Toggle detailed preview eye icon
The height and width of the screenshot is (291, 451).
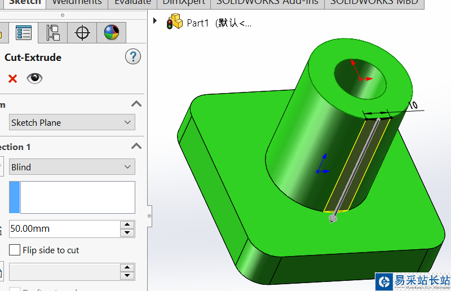point(34,78)
